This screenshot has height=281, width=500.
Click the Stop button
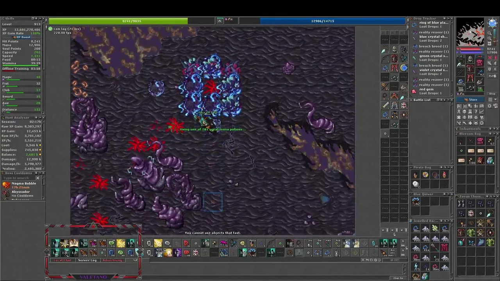[x=492, y=94]
